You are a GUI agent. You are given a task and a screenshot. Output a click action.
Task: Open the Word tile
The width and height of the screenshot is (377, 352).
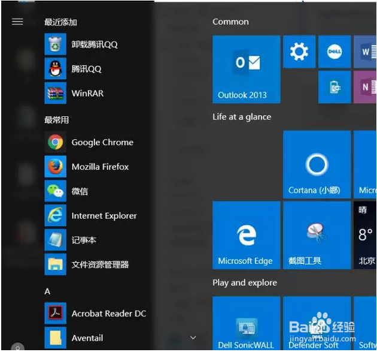365,52
